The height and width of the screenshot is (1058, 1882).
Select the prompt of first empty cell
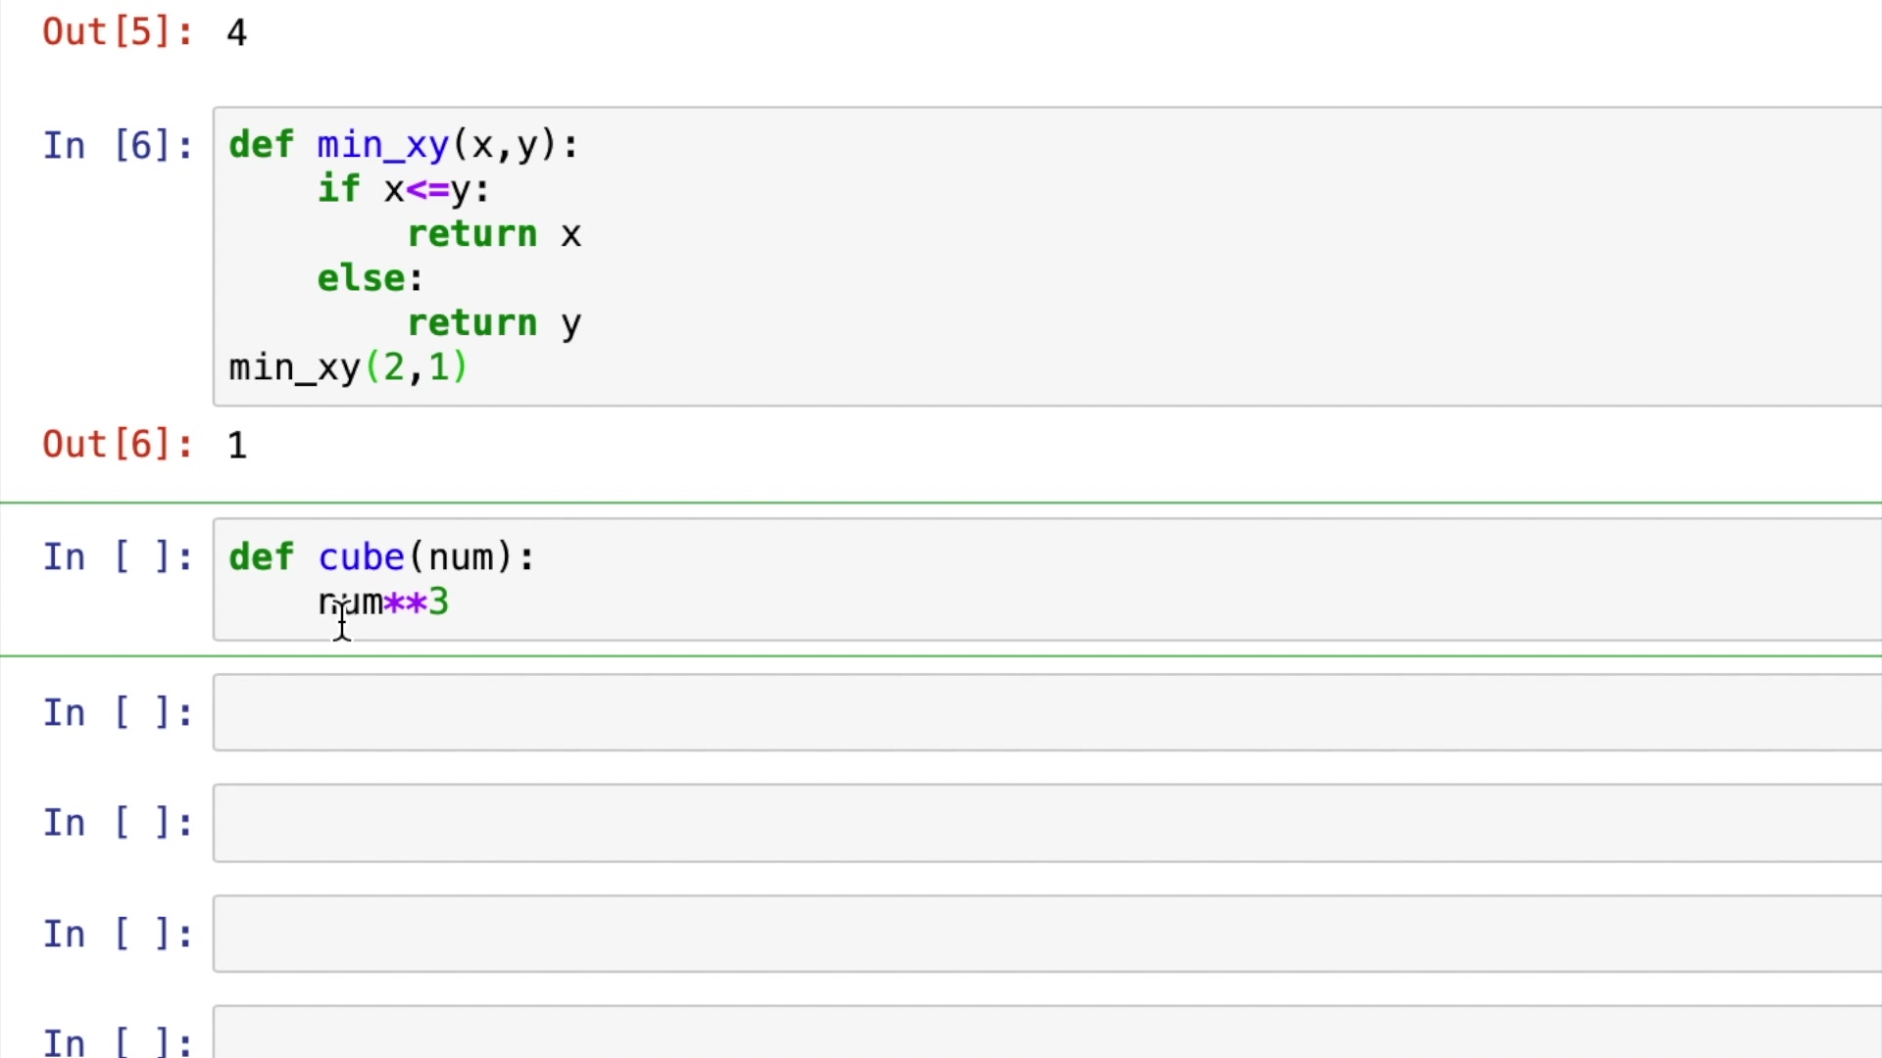point(118,713)
